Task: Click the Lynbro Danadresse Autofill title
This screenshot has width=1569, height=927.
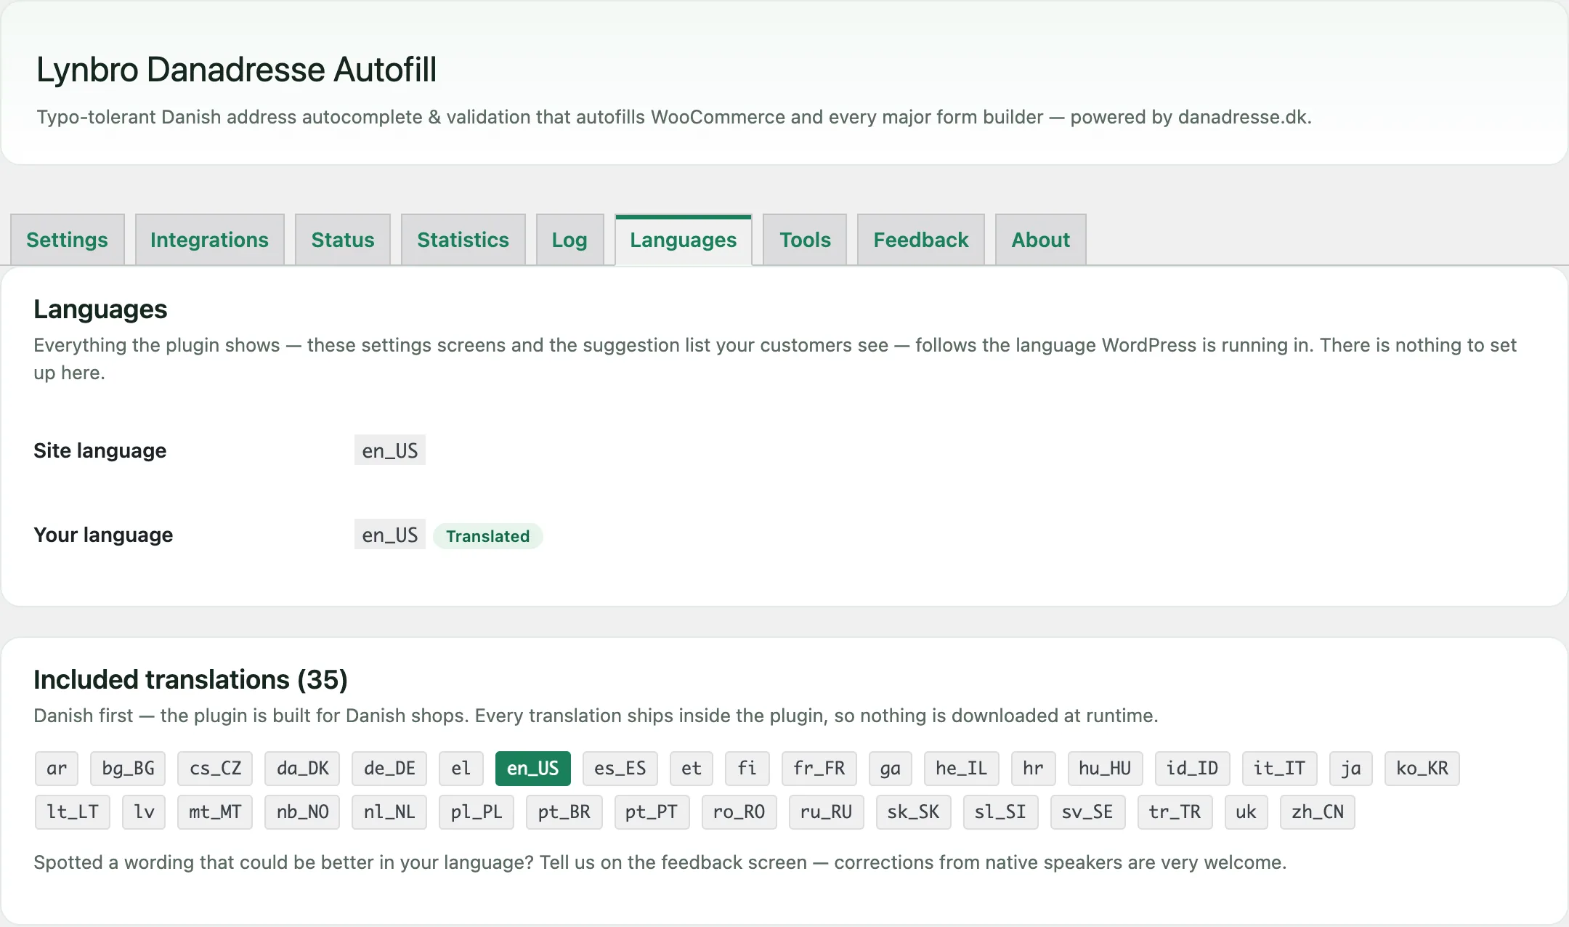Action: (236, 70)
